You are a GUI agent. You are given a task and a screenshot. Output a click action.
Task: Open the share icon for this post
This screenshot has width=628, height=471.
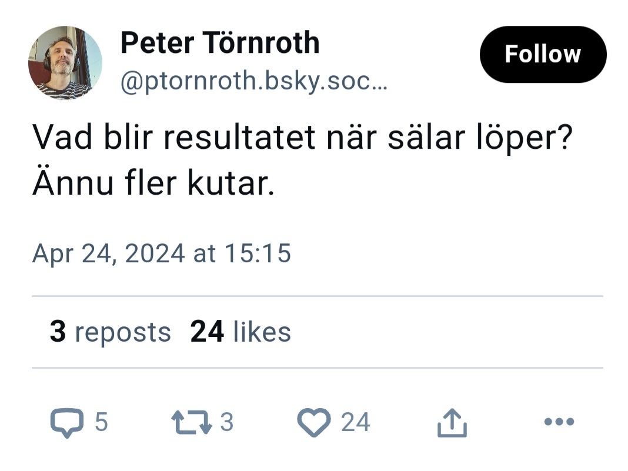[x=452, y=423]
